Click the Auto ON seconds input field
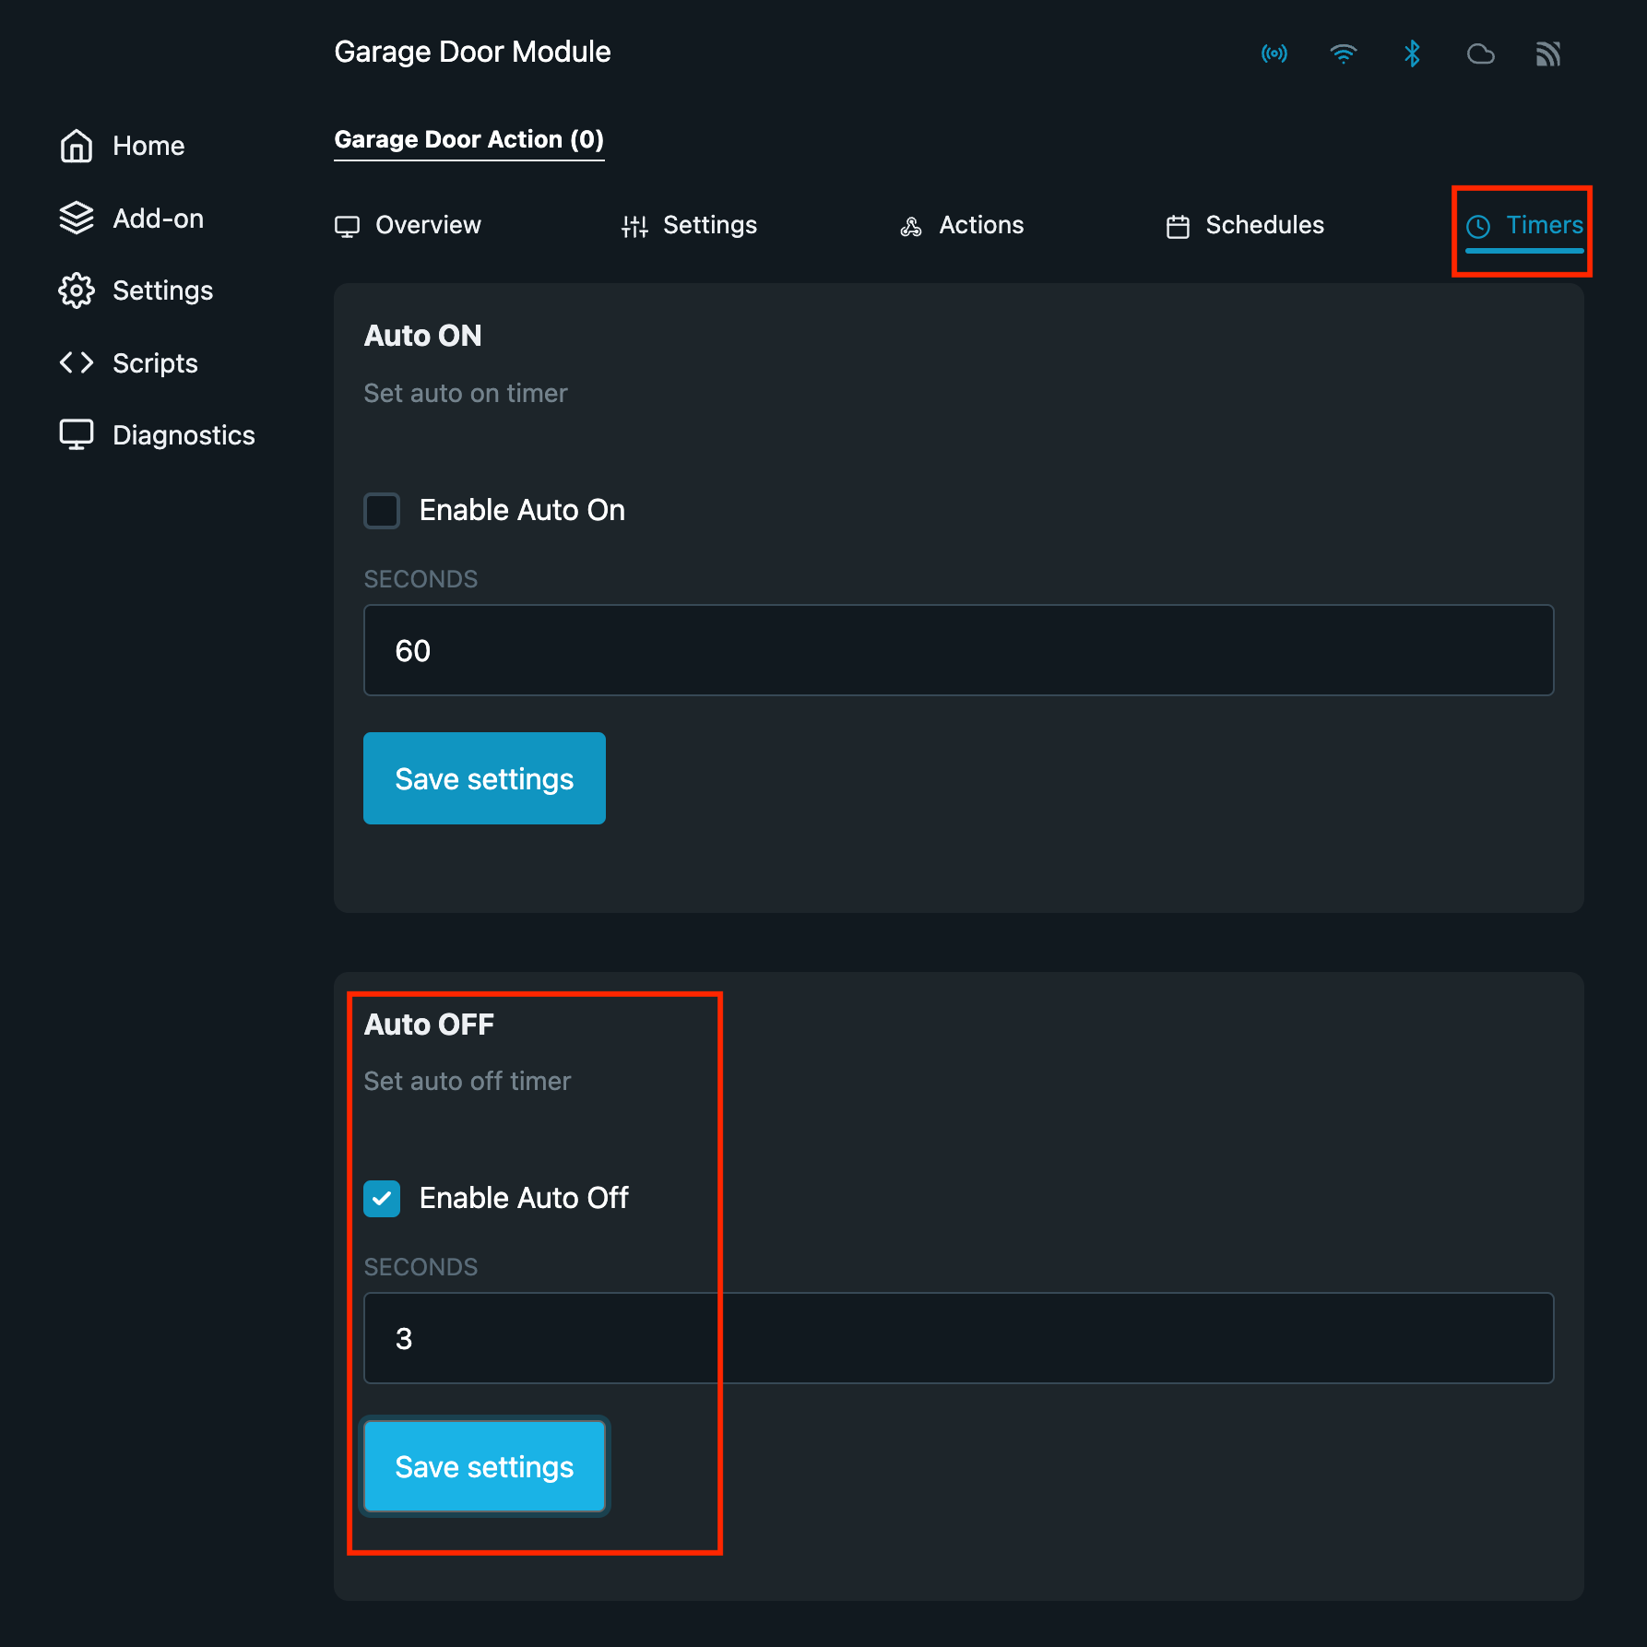 coord(958,650)
